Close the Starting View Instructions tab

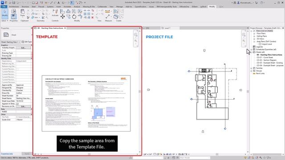coord(65,28)
